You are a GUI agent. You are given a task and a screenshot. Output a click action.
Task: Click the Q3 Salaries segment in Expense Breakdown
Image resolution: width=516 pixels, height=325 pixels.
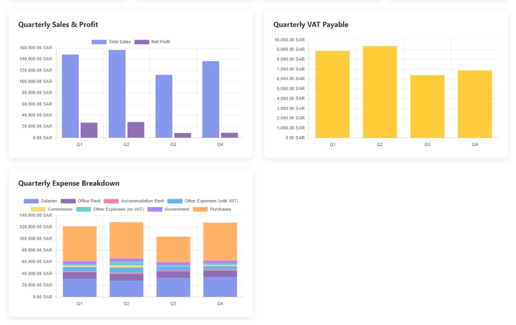pyautogui.click(x=173, y=288)
